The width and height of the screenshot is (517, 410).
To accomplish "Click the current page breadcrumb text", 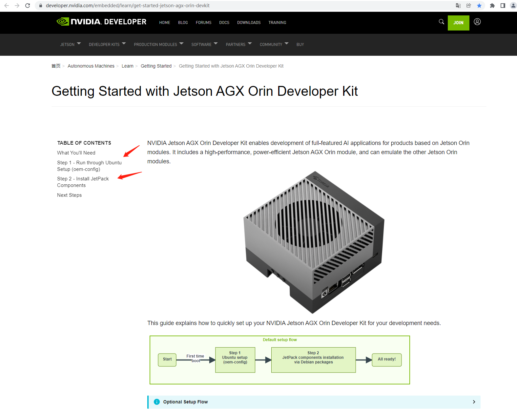I will point(231,66).
